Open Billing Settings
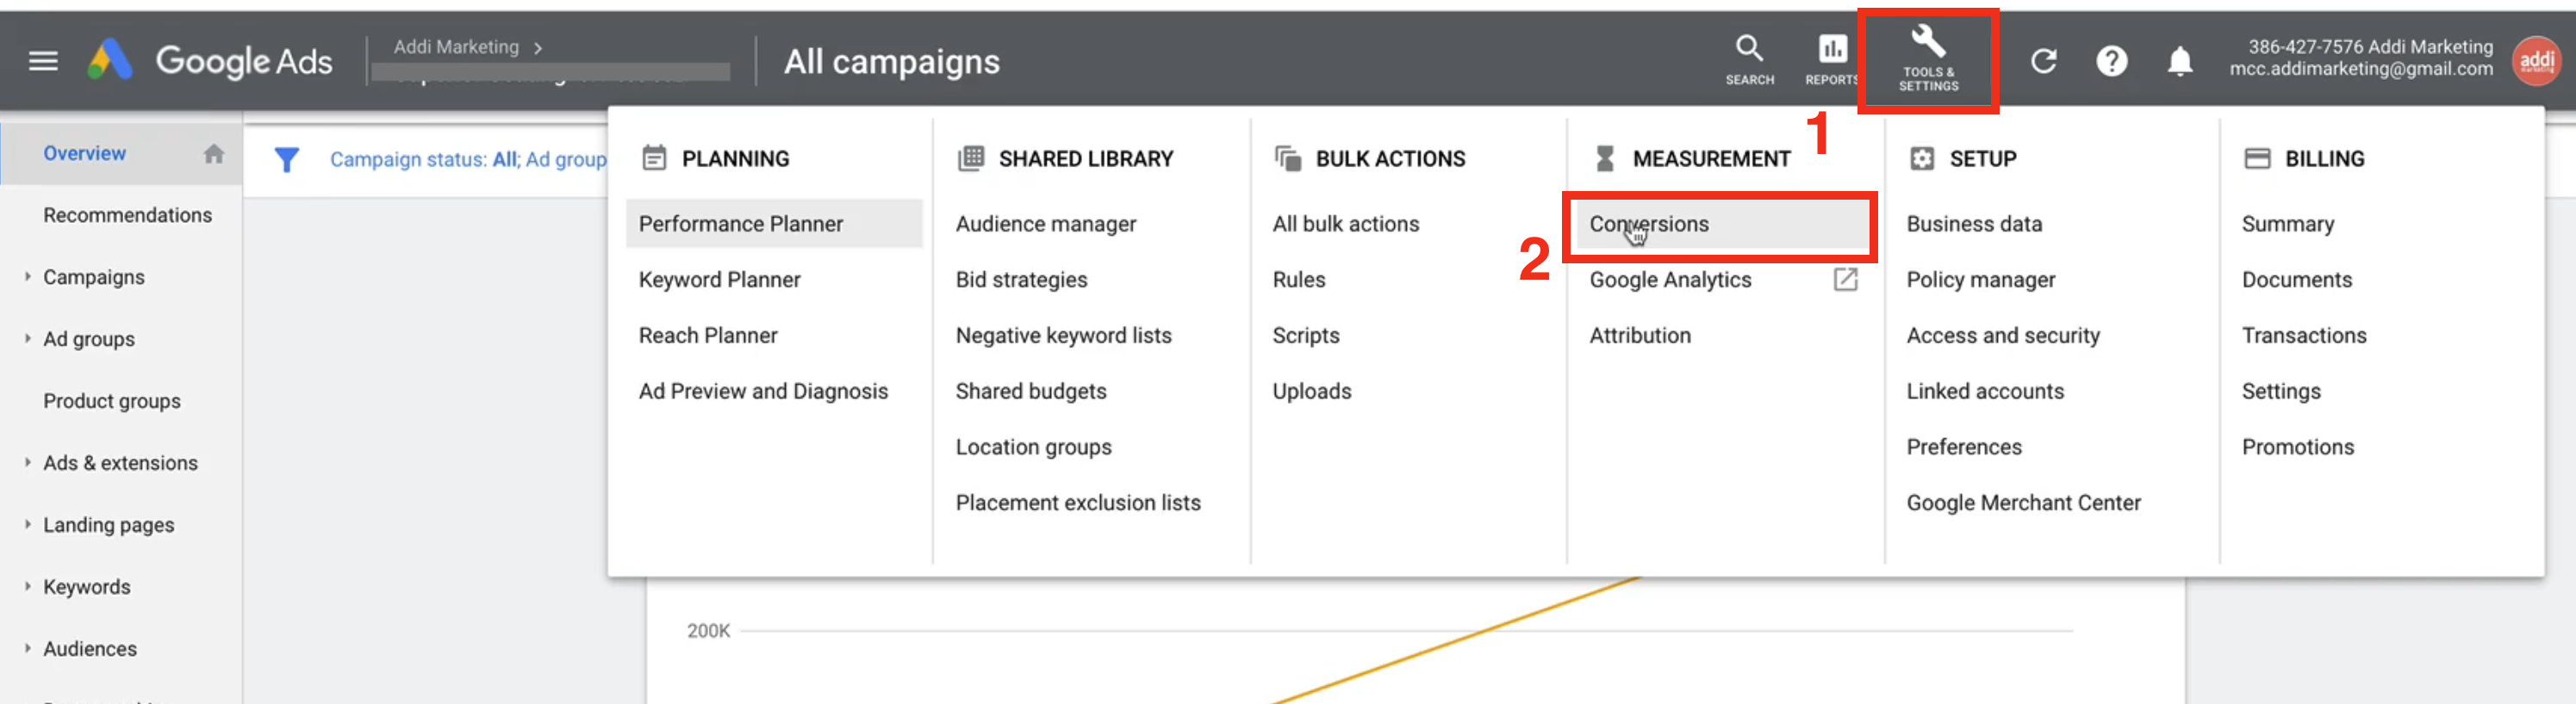The height and width of the screenshot is (704, 2576). point(2280,392)
